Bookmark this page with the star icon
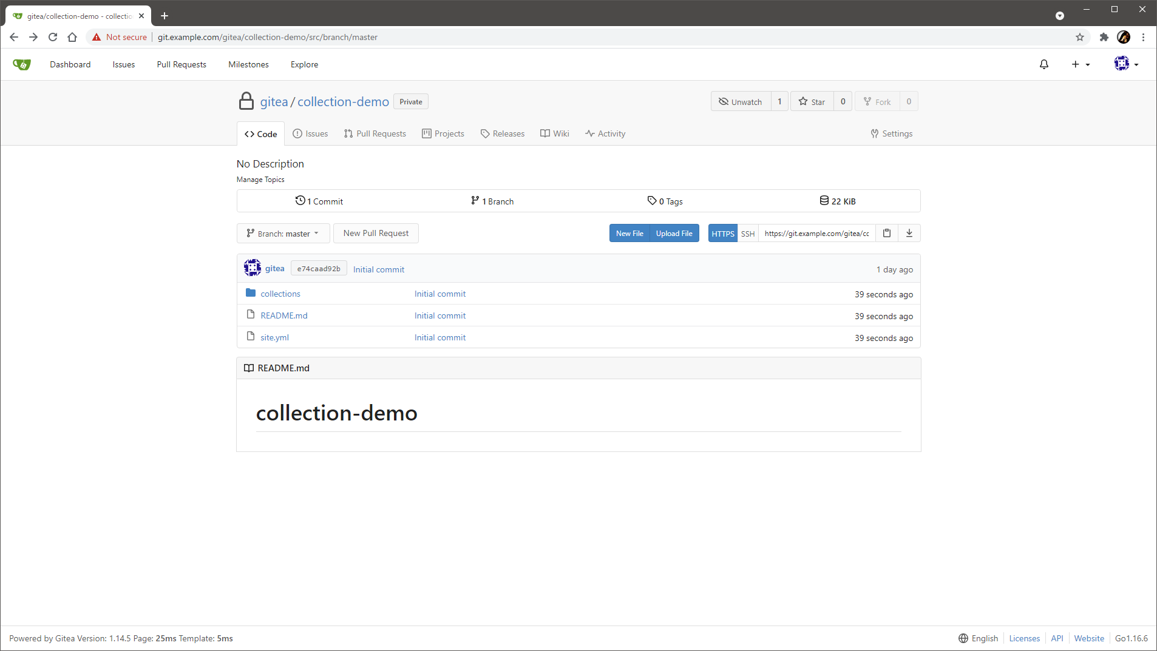Viewport: 1157px width, 651px height. tap(1079, 37)
